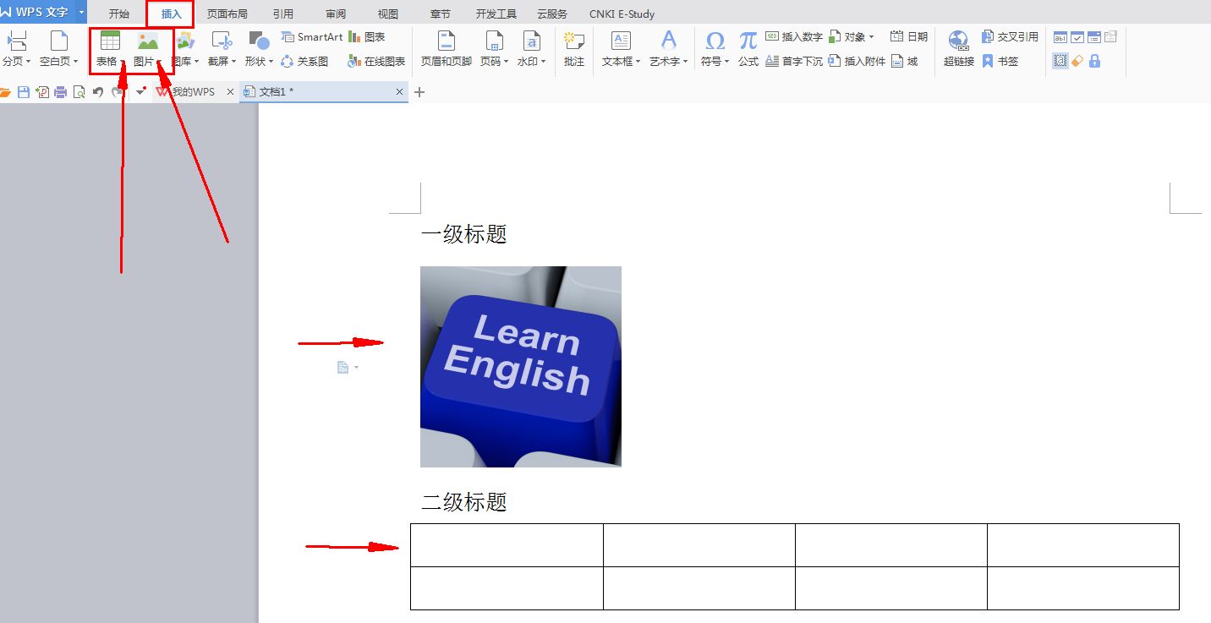Image resolution: width=1211 pixels, height=623 pixels.
Task: Click the WPS 文字 application button
Action: tap(38, 13)
